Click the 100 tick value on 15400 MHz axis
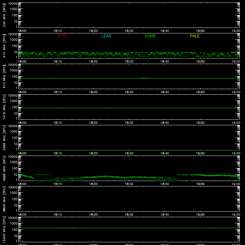The width and height of the screenshot is (245, 245). click(15, 230)
